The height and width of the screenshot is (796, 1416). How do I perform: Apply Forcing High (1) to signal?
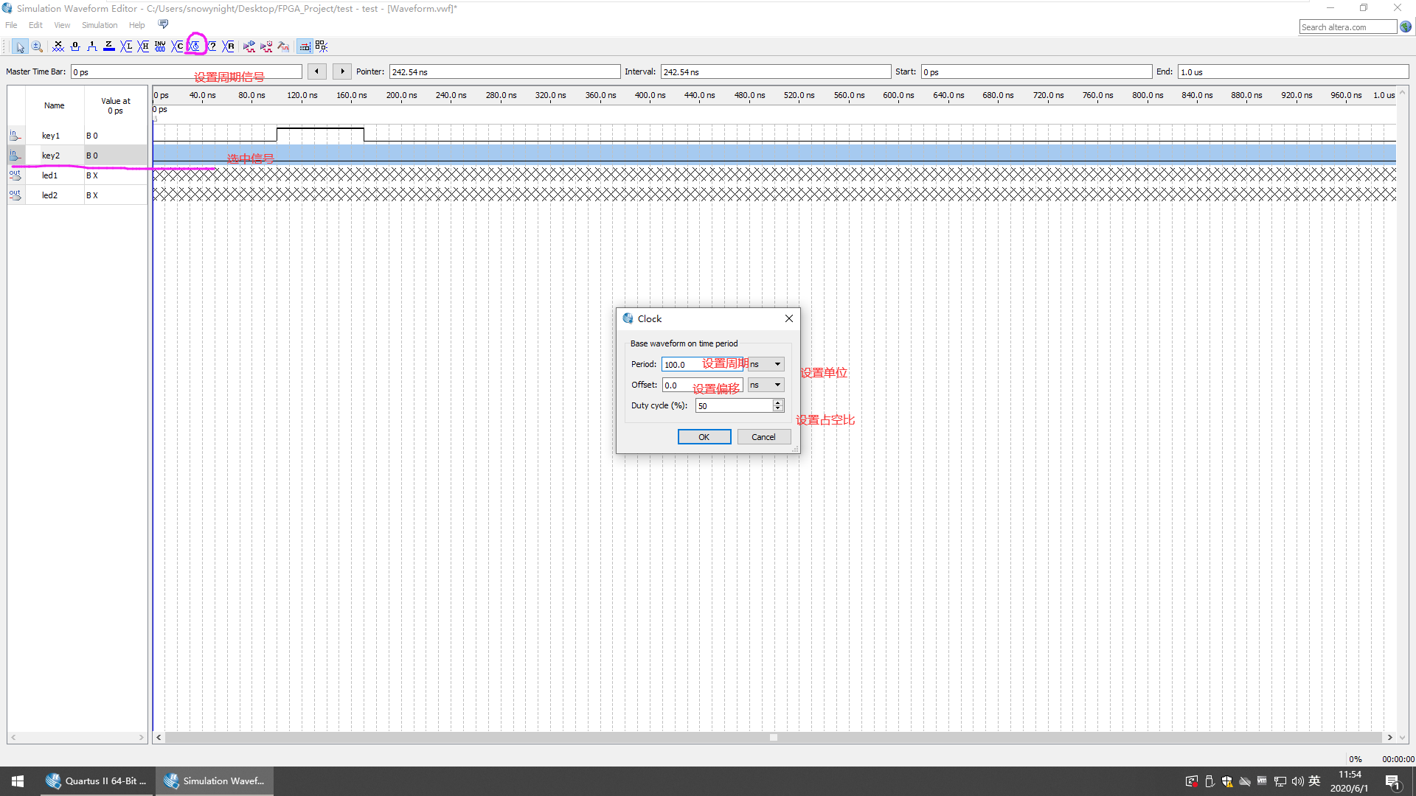coord(92,46)
